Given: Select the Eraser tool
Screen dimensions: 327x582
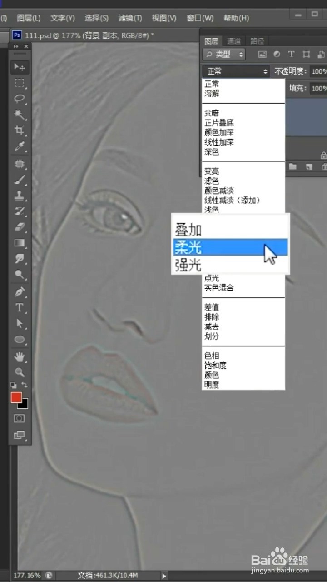Looking at the screenshot, I should pos(20,227).
